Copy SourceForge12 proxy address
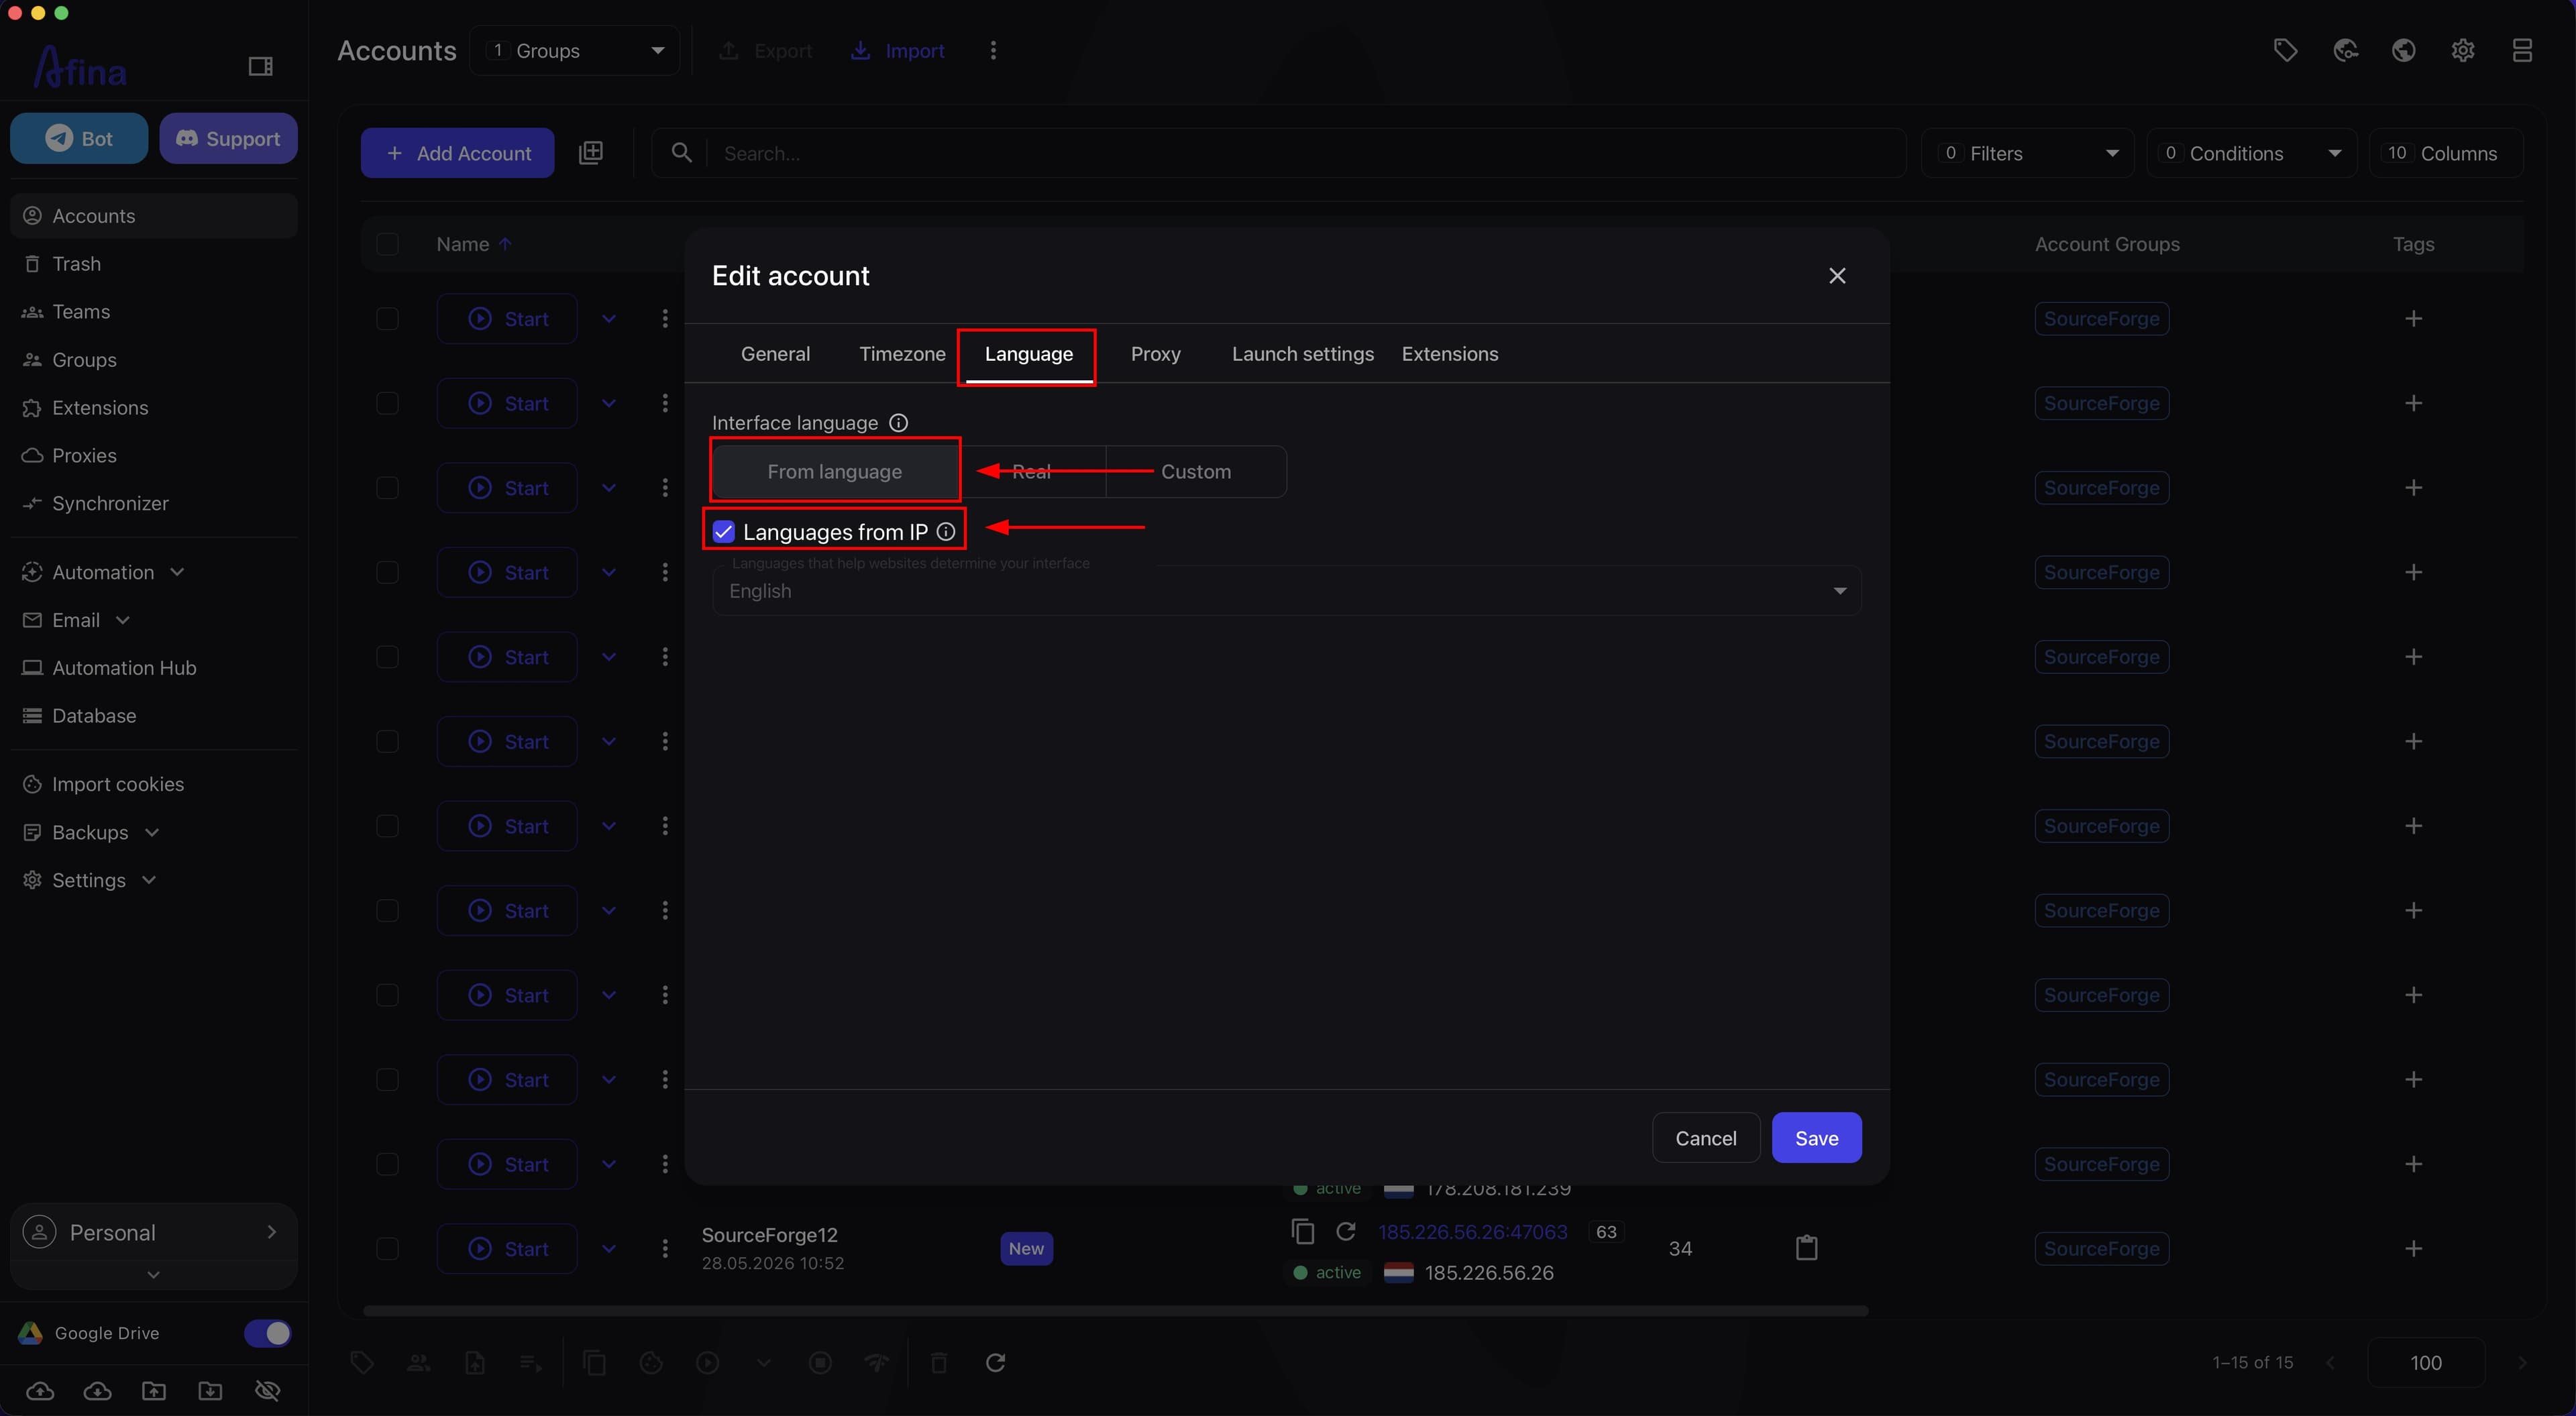Viewport: 2576px width, 1416px height. click(1302, 1231)
